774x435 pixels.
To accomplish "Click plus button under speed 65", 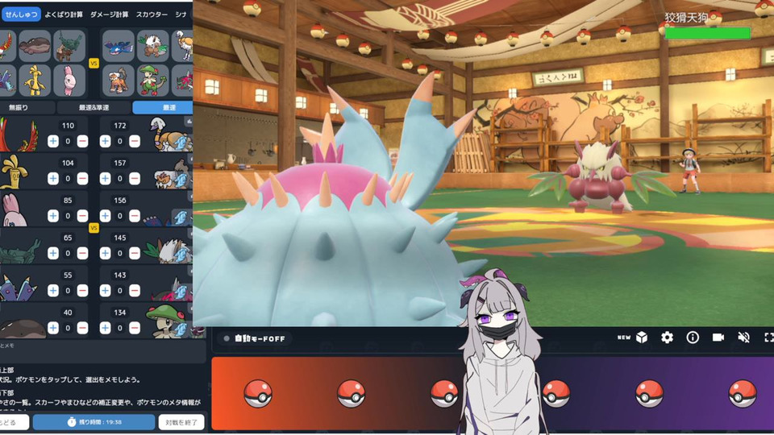I will (53, 254).
